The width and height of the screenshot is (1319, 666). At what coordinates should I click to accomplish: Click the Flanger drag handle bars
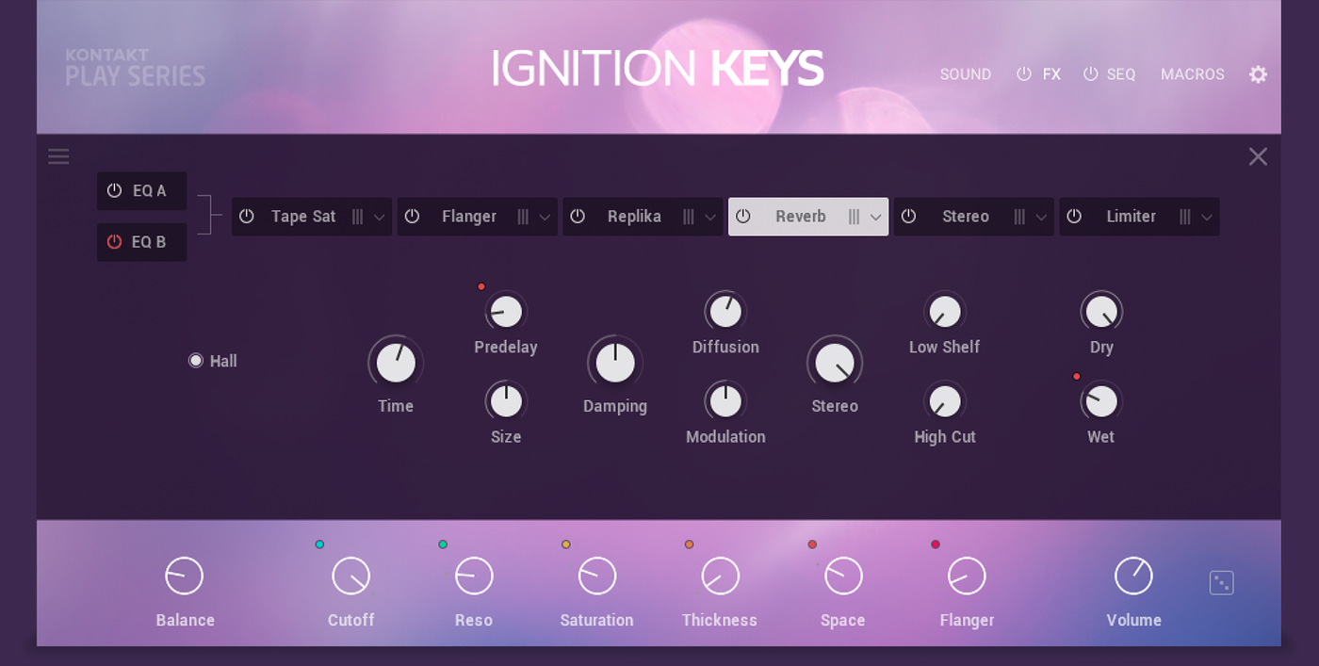(x=523, y=217)
